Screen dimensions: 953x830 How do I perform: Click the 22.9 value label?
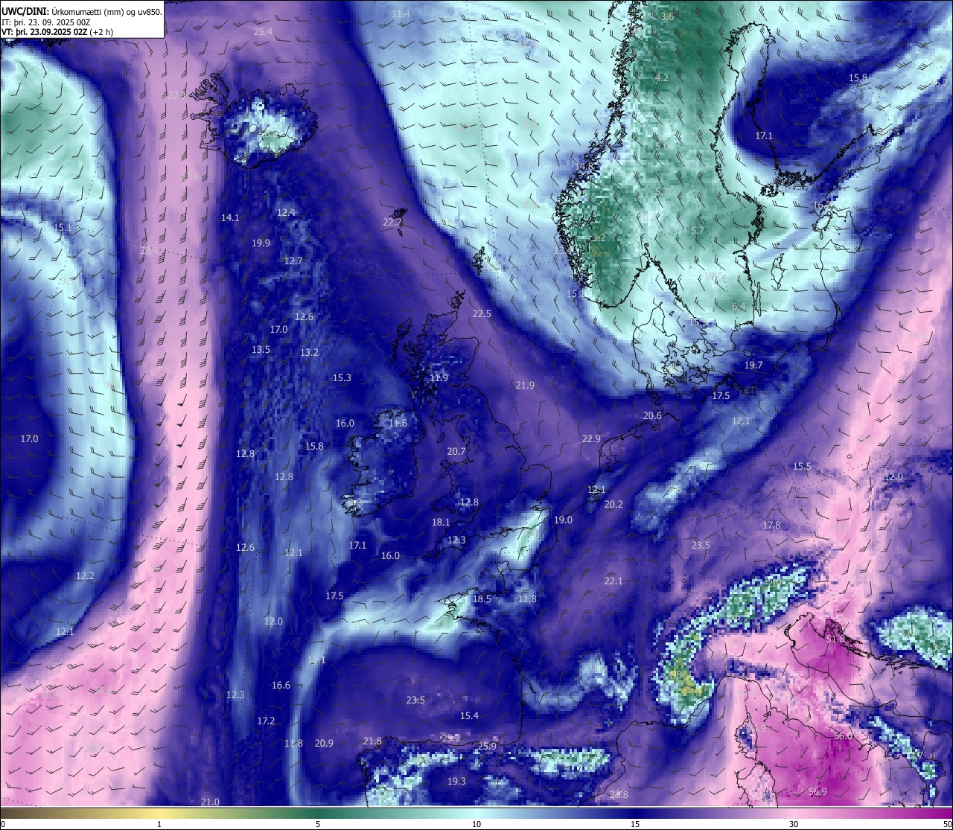[x=591, y=438]
